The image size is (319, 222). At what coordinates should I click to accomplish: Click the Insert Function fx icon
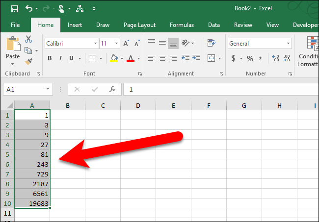[x=112, y=89]
